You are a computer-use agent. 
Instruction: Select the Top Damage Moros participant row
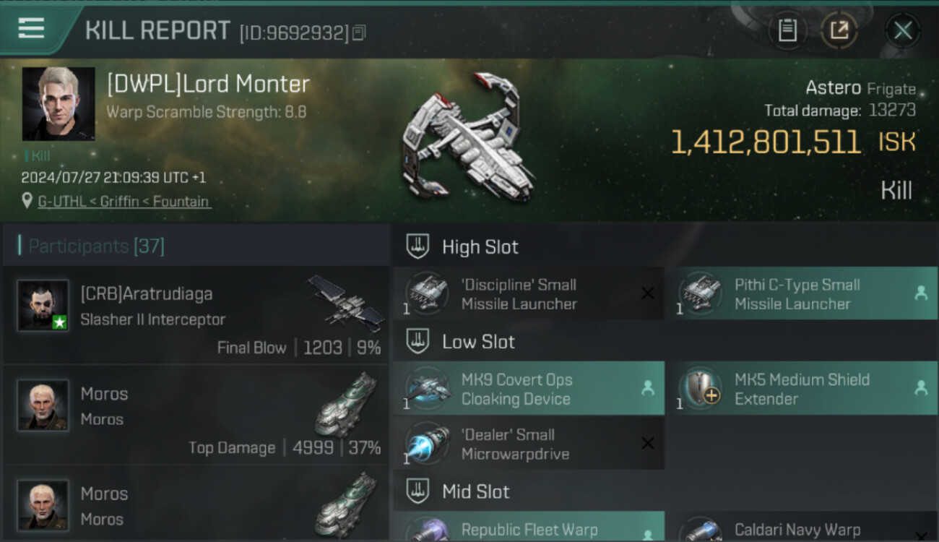(x=196, y=415)
